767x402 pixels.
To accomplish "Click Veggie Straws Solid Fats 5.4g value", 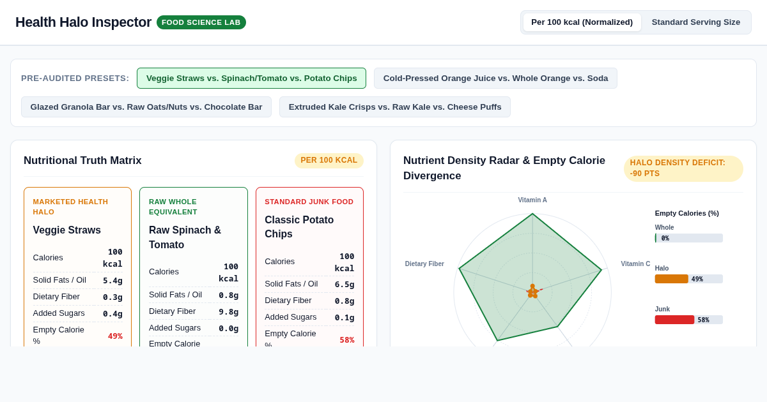I will coord(112,280).
